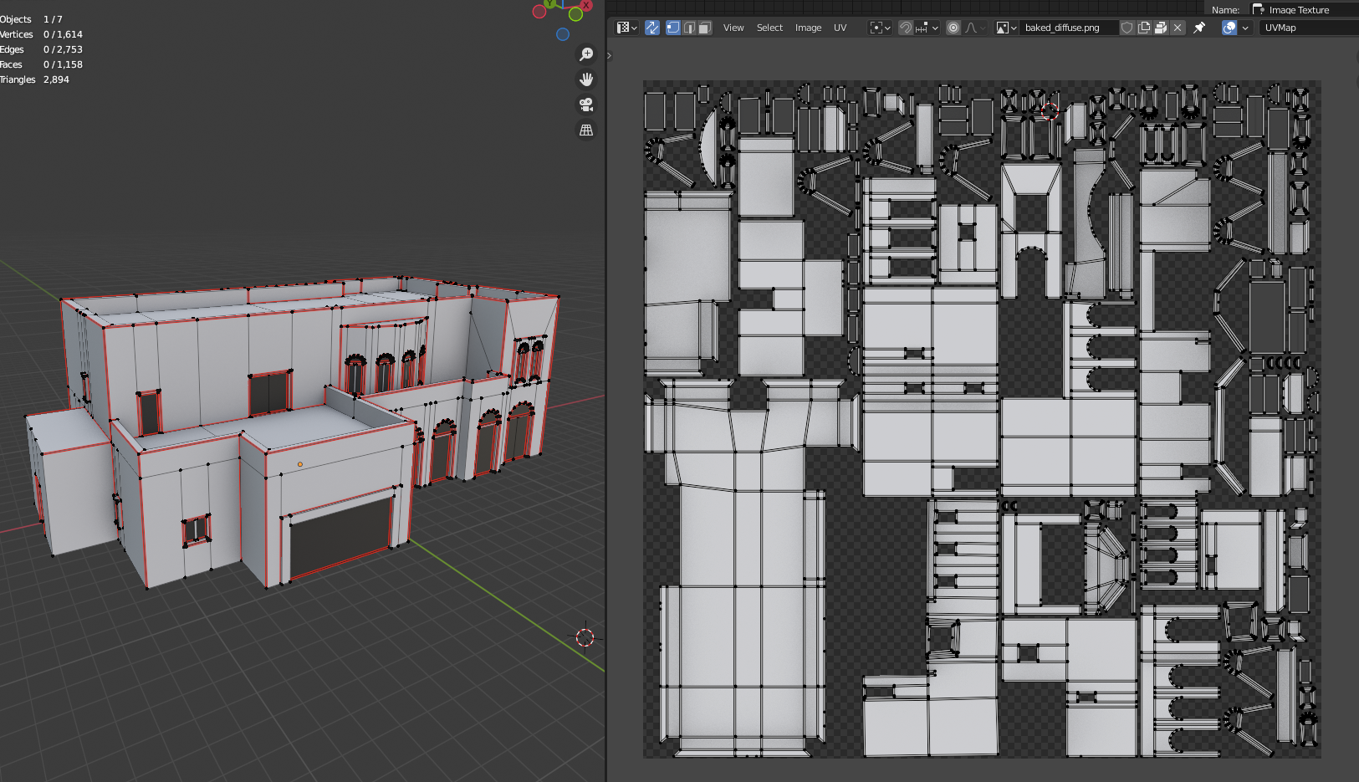Toggle the camera view icon
The image size is (1359, 782).
[x=586, y=105]
